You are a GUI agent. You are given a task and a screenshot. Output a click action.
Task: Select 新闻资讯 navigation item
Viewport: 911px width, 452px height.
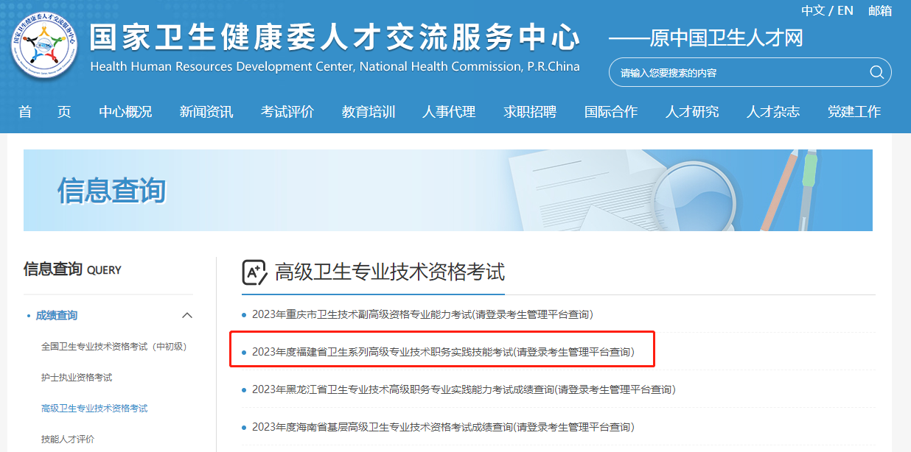(206, 112)
